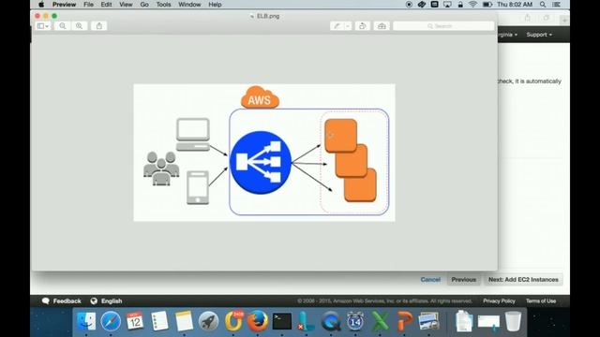Screen dimensions: 600x337
Task: Select the English language option
Action: click(x=106, y=301)
